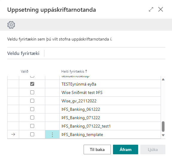Select the ÞFS_Banking_071222_test1 company name cell
The image size is (172, 160).
tap(110, 126)
